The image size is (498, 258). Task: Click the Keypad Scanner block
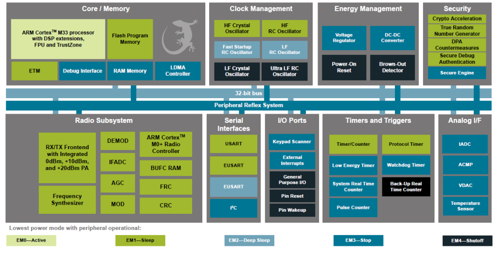click(x=292, y=142)
